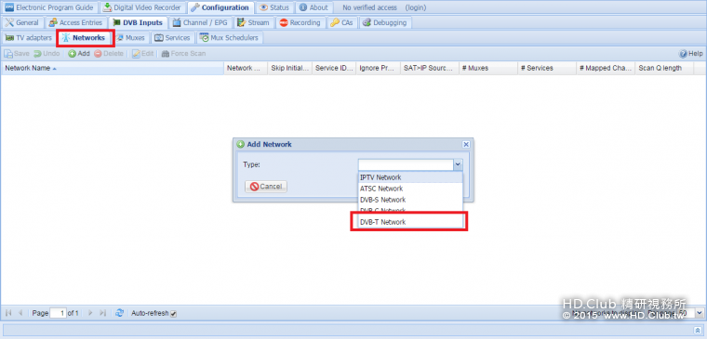Click the # Mapped Channels header
The image size is (707, 339).
(x=605, y=69)
